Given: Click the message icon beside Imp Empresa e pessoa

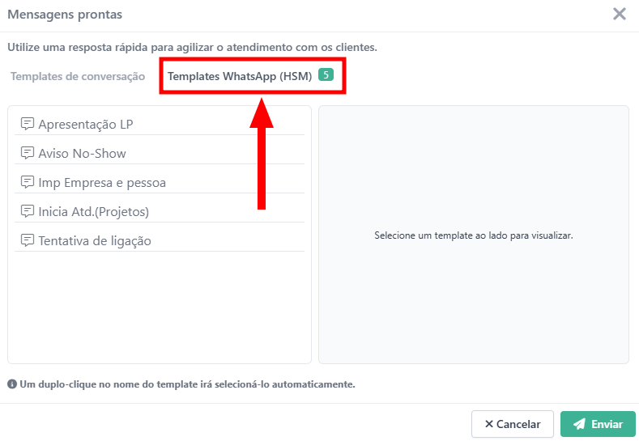Looking at the screenshot, I should point(27,182).
